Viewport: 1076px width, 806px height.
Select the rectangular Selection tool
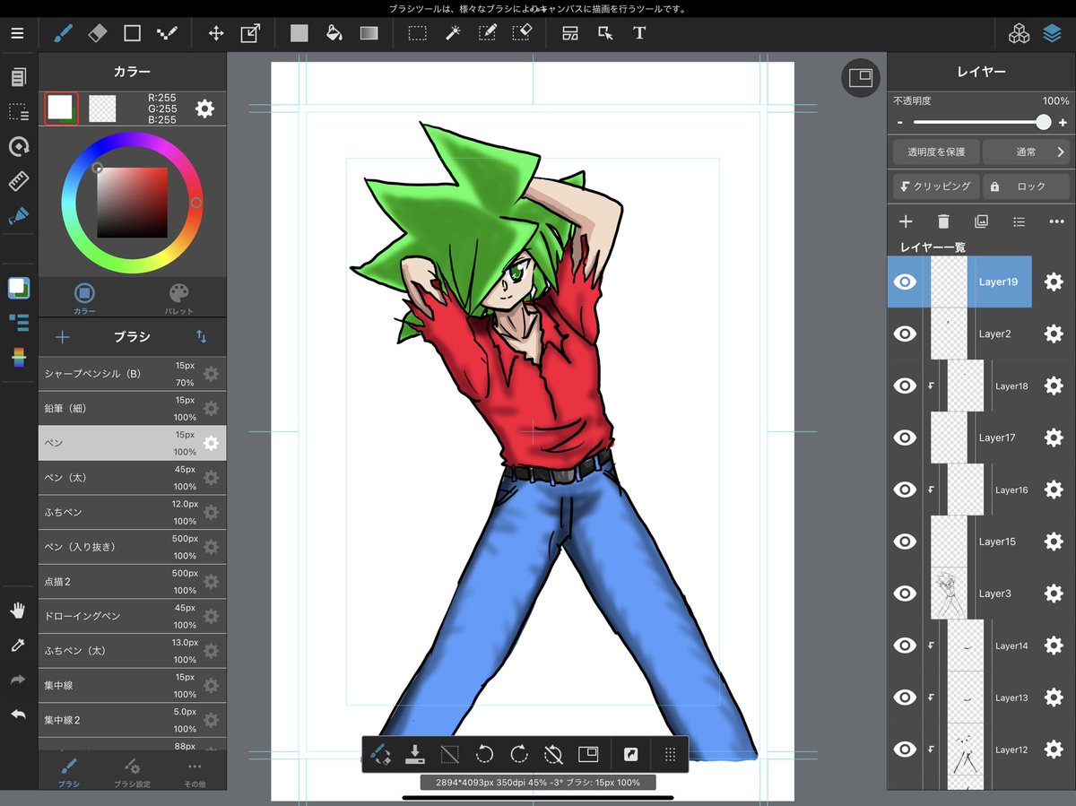417,33
